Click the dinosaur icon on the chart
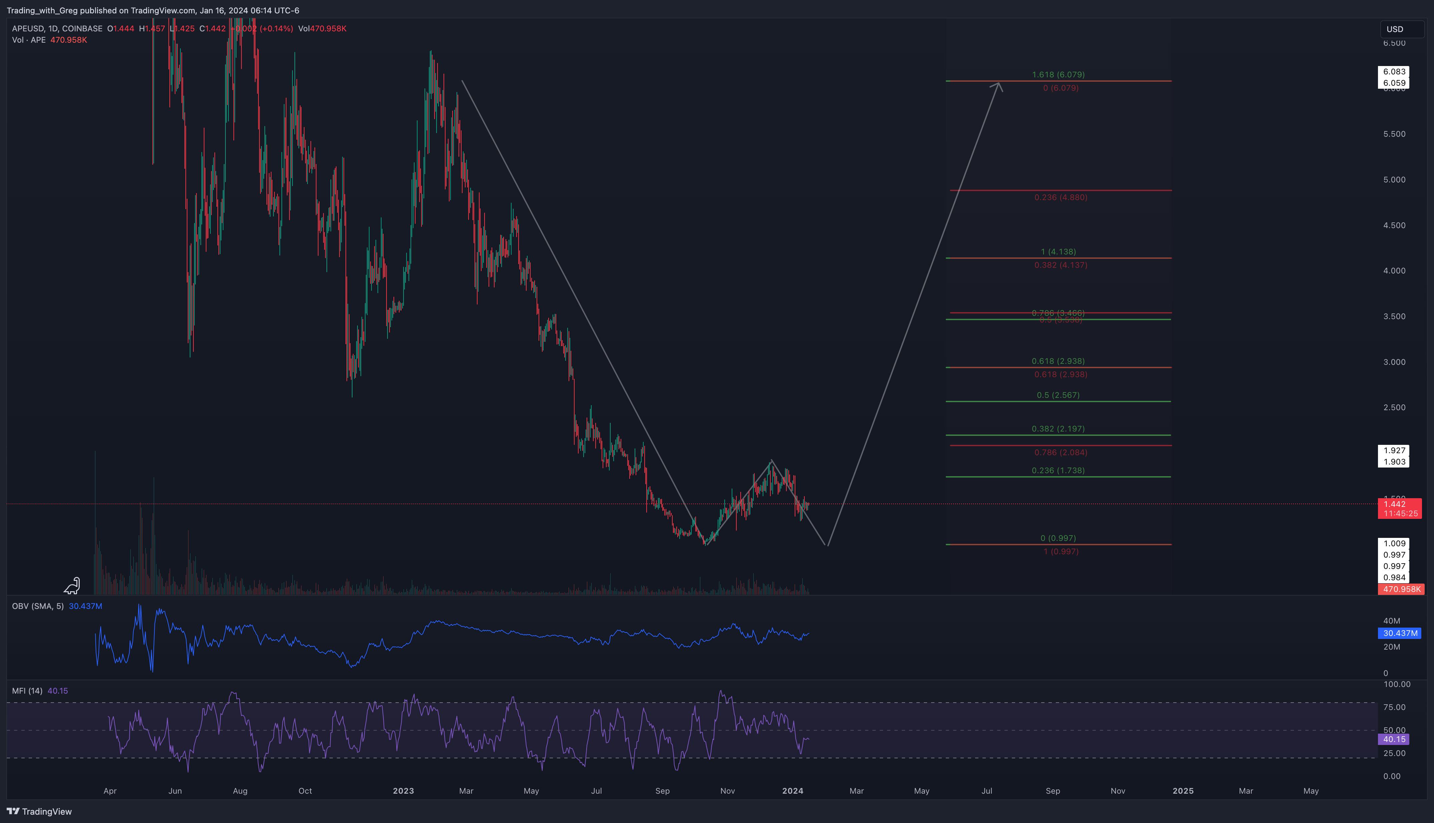Screen dimensions: 1434x823 (x=72, y=586)
